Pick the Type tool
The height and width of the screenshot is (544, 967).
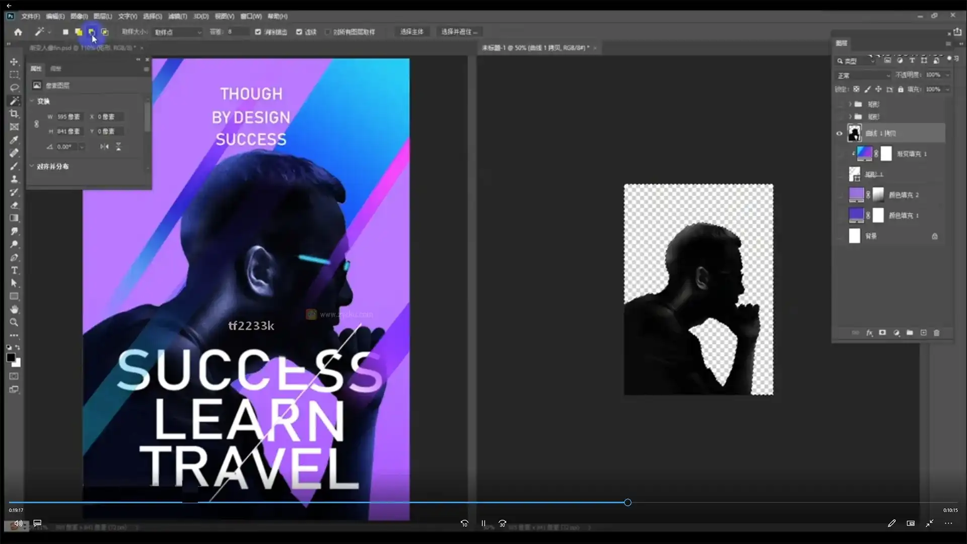pyautogui.click(x=14, y=270)
